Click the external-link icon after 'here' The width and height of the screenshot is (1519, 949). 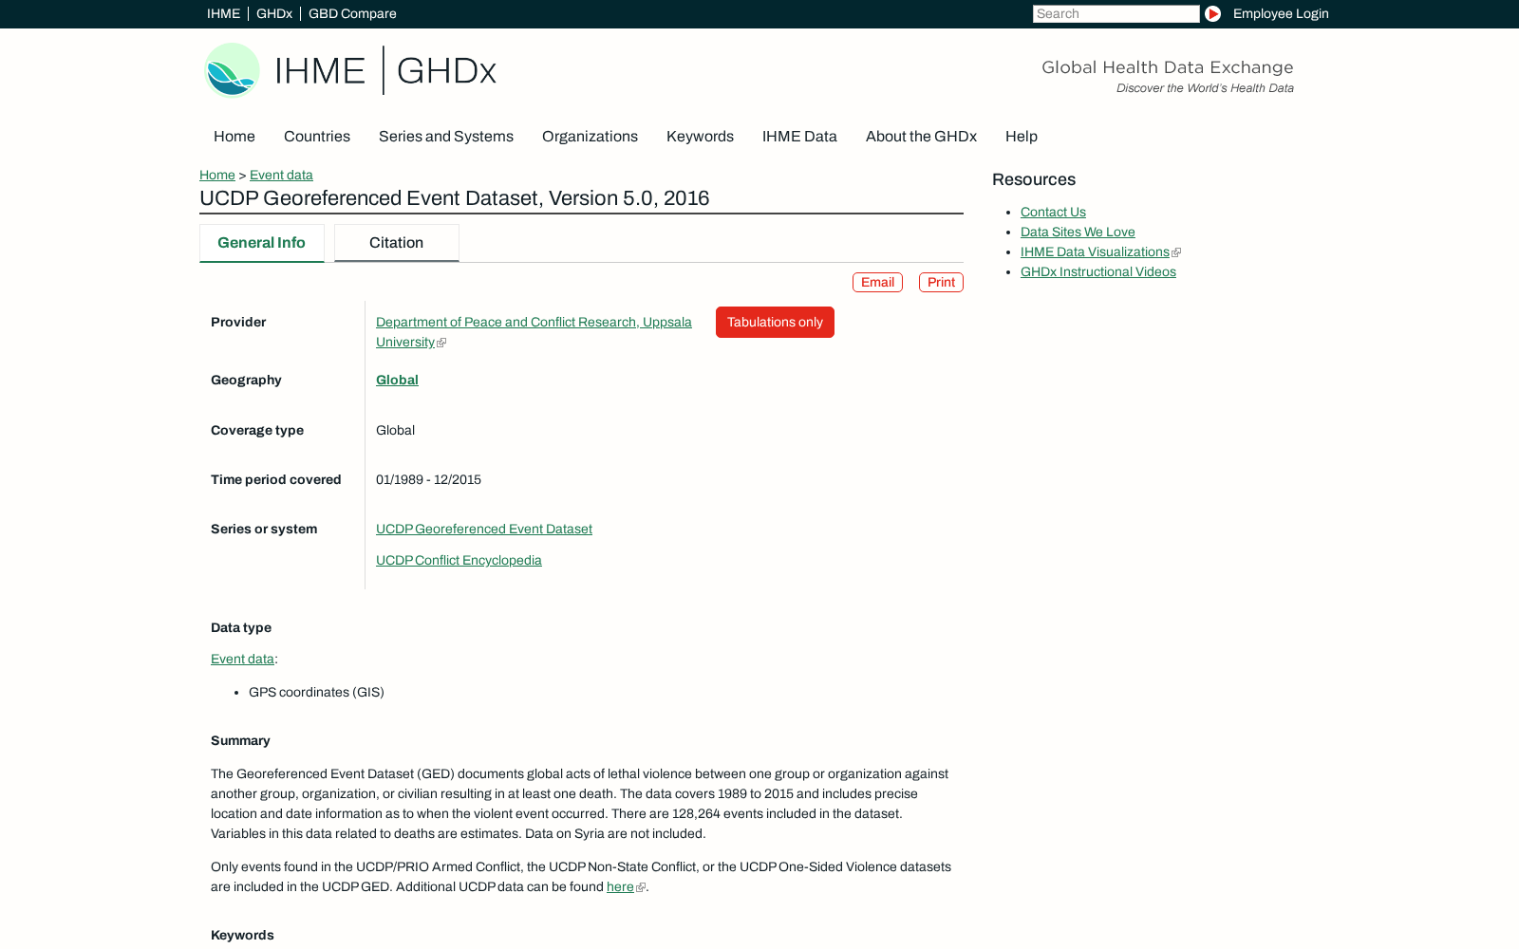(641, 887)
